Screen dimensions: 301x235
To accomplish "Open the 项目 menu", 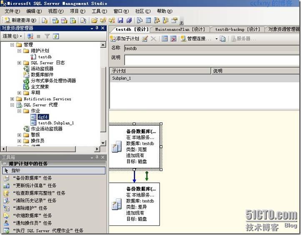I will coord(78,11).
